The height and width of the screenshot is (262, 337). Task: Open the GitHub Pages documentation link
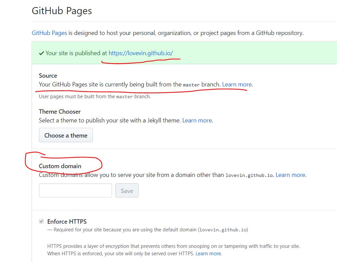49,33
